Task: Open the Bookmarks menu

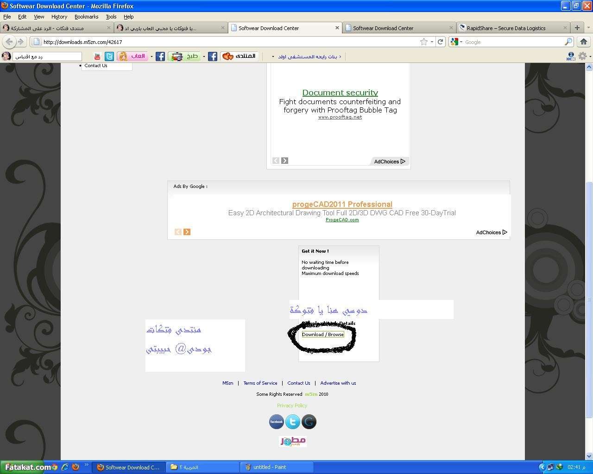Action: point(86,17)
